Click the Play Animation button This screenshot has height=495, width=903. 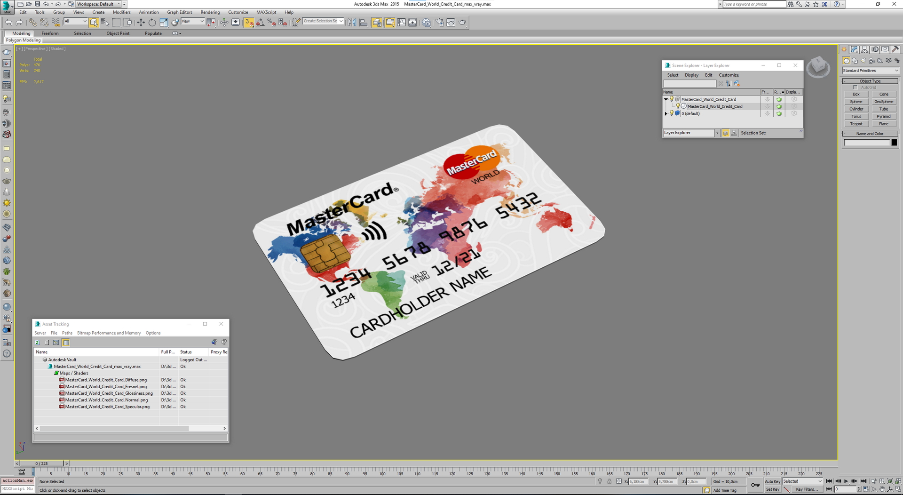pyautogui.click(x=846, y=481)
